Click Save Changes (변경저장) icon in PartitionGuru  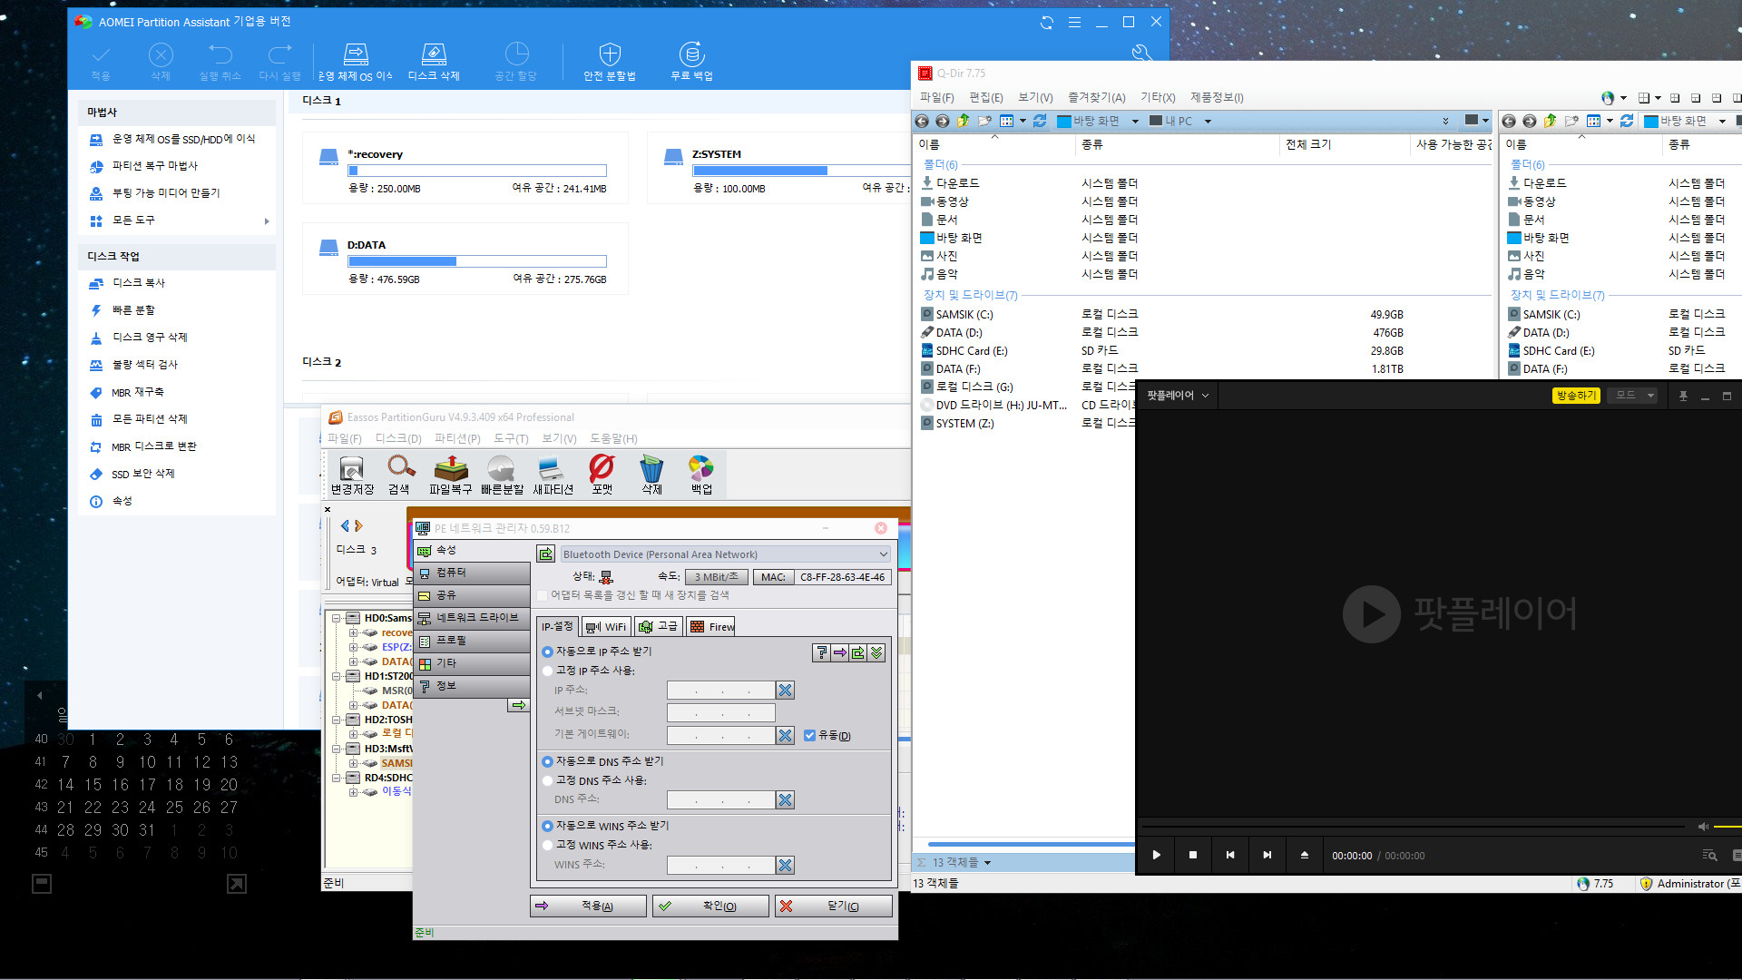coord(351,468)
